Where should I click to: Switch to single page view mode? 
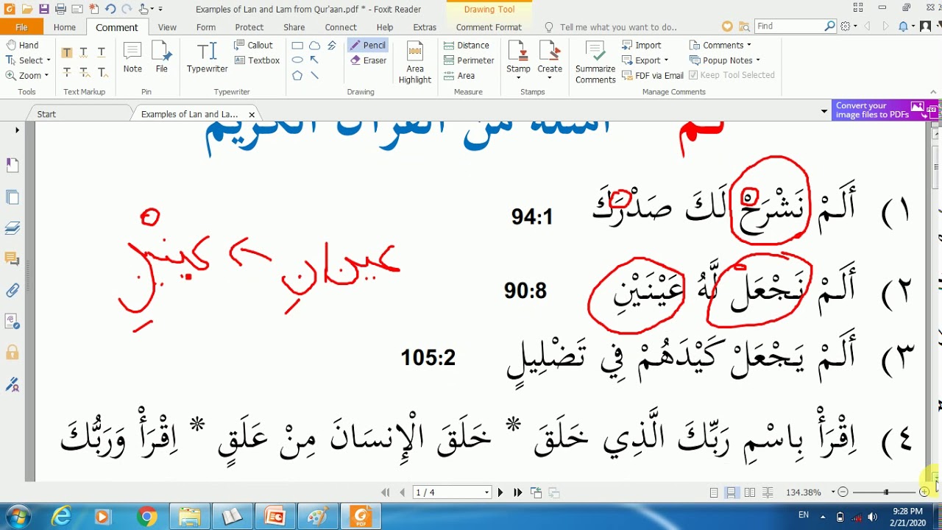(714, 492)
